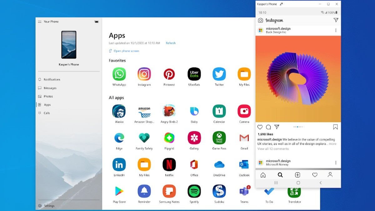Image resolution: width=375 pixels, height=211 pixels.
Task: Open the Camera app
Action: coord(244,111)
